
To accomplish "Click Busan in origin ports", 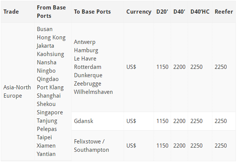I will click(x=45, y=29).
